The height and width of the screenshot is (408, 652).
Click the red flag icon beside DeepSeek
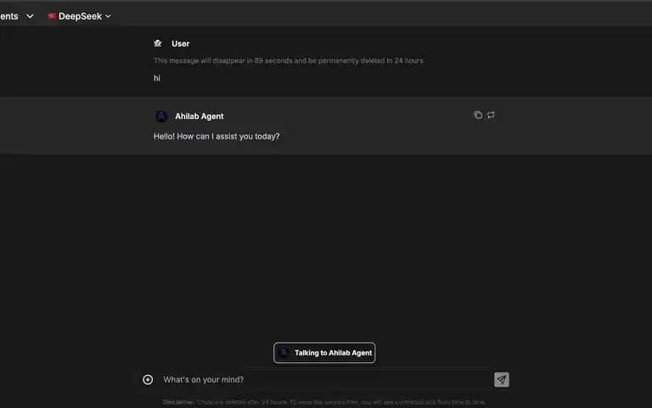click(52, 16)
